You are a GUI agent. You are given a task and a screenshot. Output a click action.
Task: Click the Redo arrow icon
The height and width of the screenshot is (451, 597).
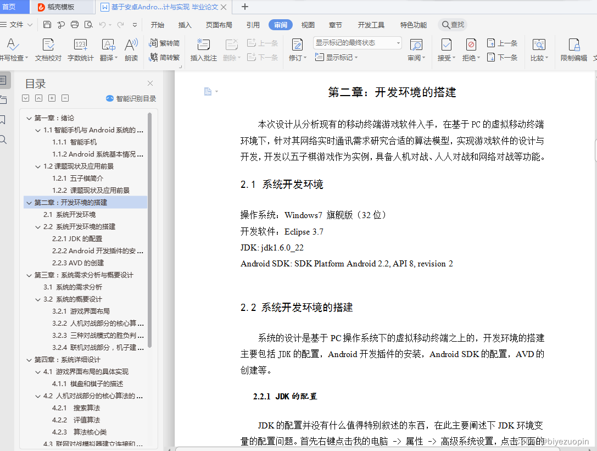point(120,25)
